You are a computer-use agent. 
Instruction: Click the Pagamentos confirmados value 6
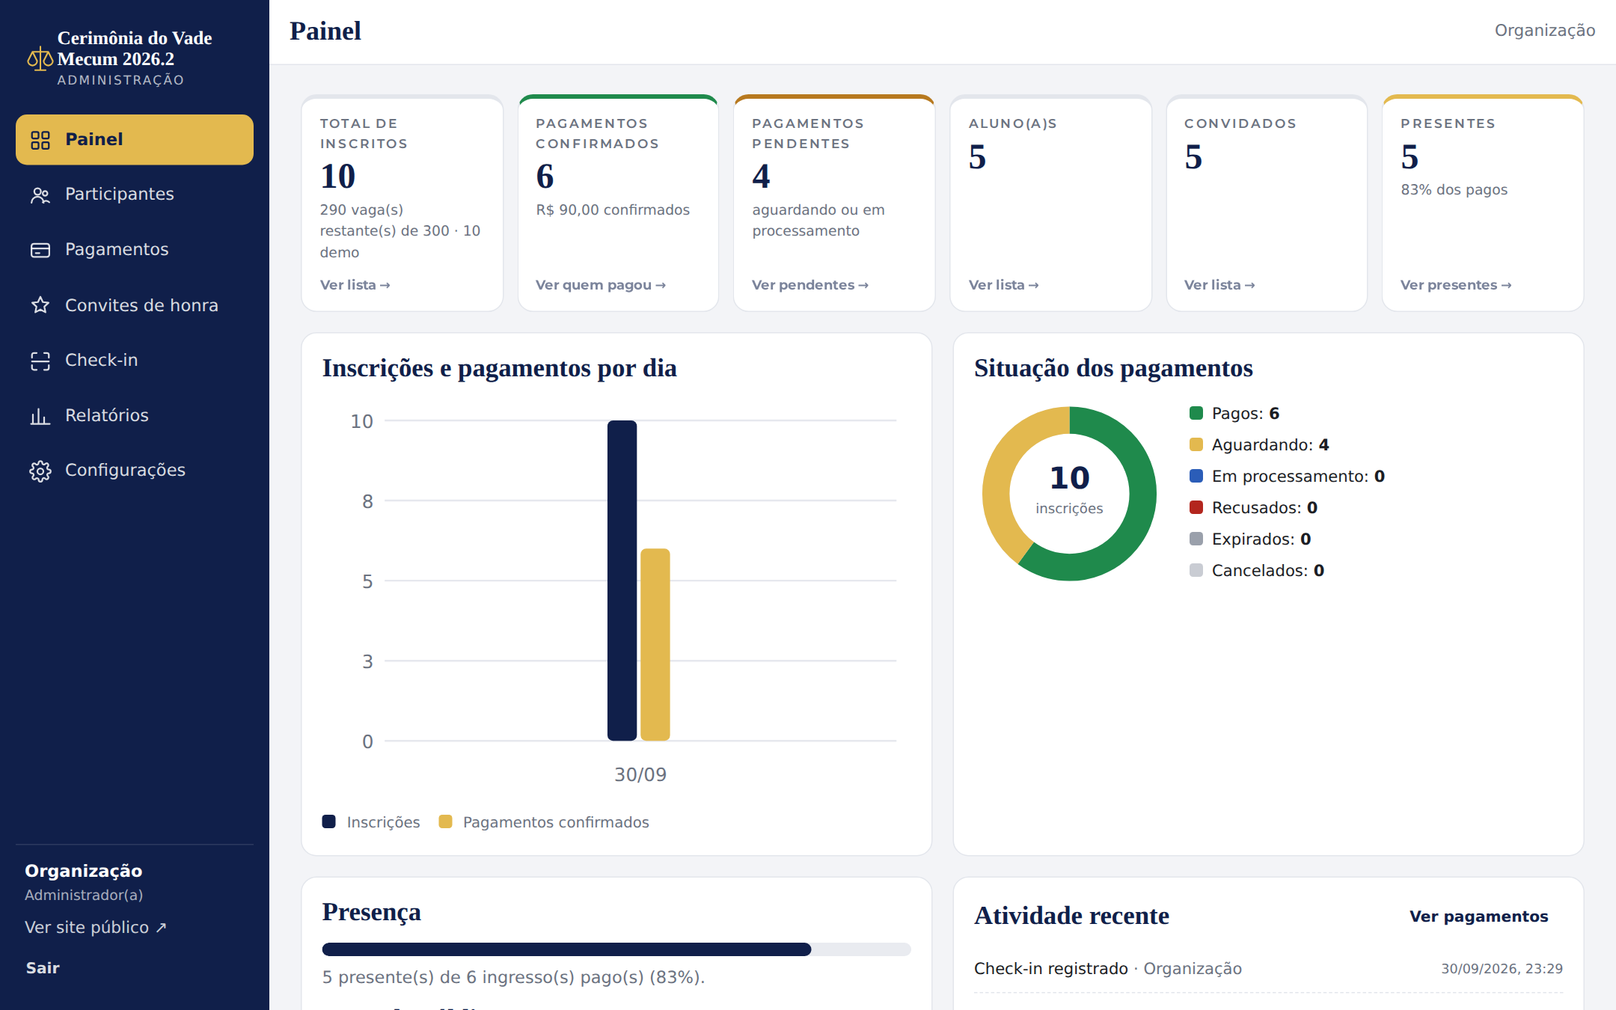click(x=545, y=177)
